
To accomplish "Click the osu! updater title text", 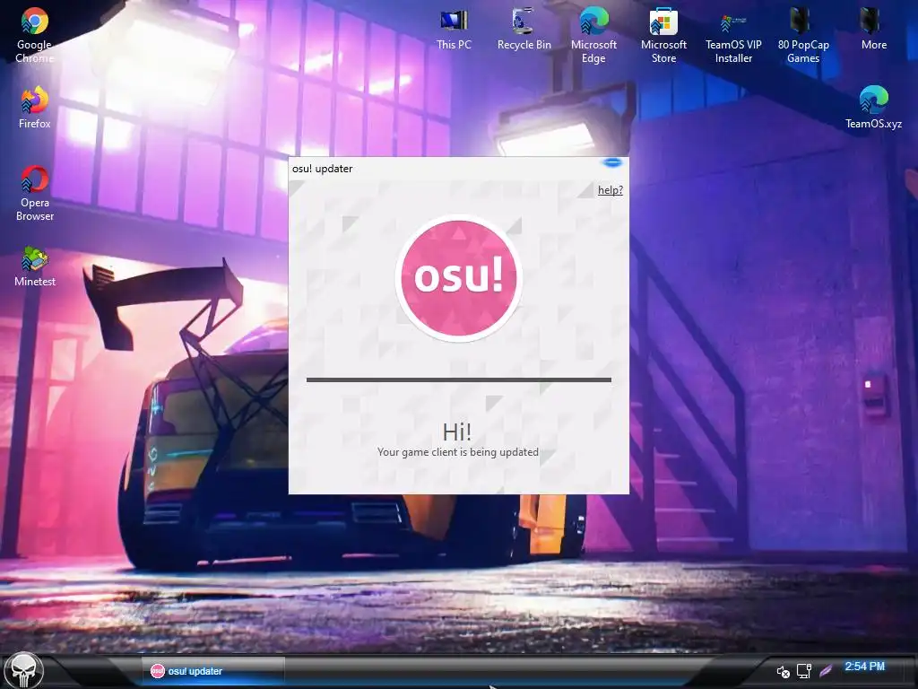I will click(x=322, y=169).
